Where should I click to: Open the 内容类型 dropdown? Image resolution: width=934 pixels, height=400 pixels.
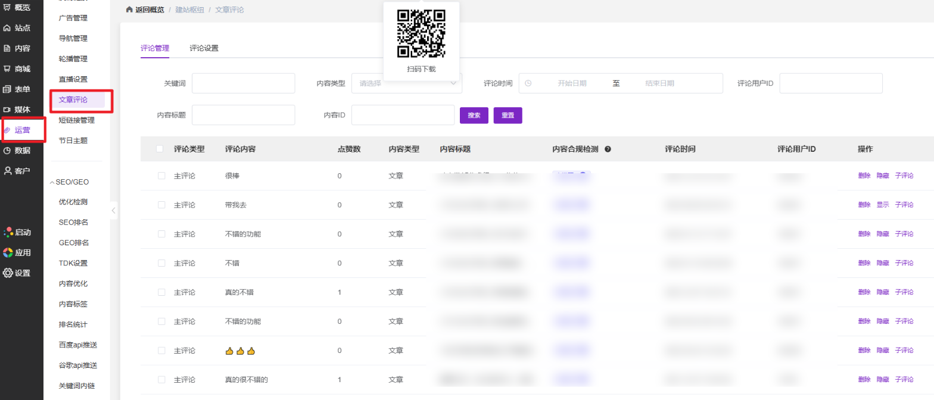coord(407,83)
